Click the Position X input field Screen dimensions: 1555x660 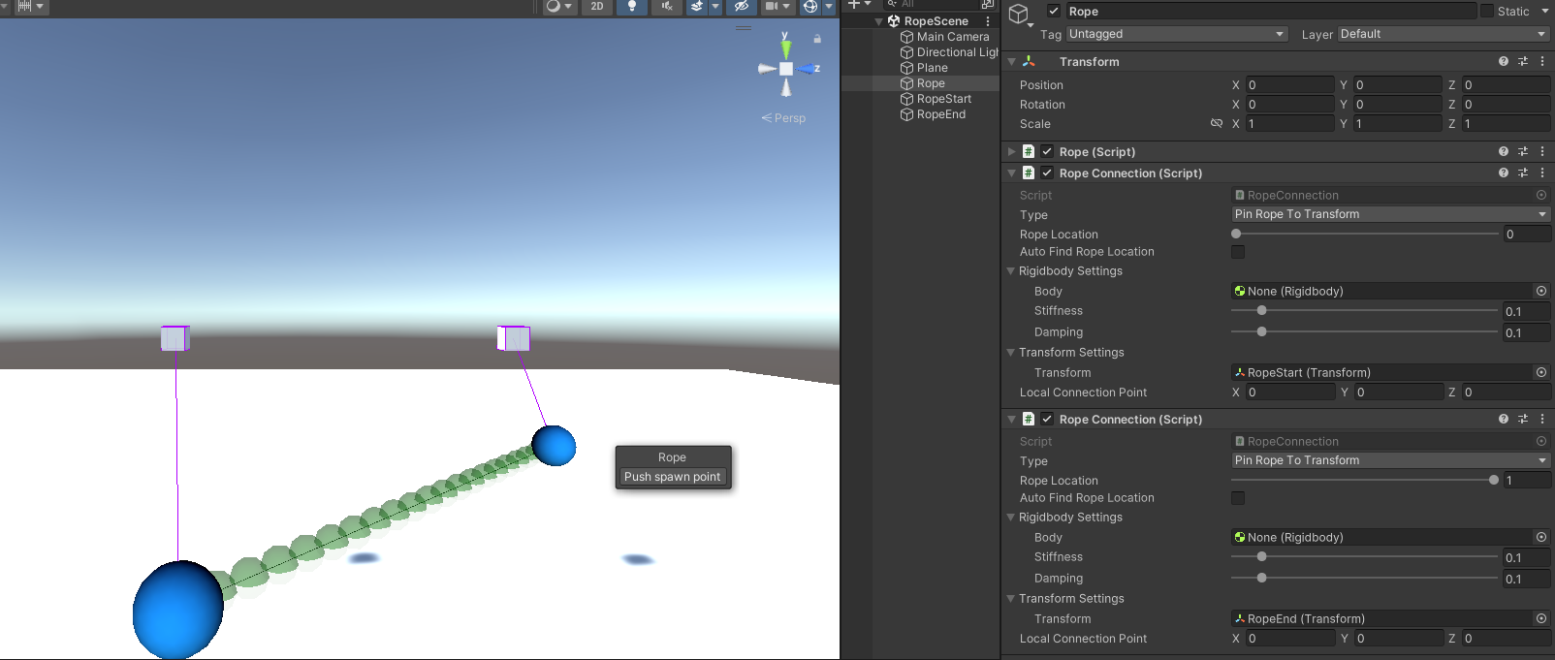coord(1289,85)
